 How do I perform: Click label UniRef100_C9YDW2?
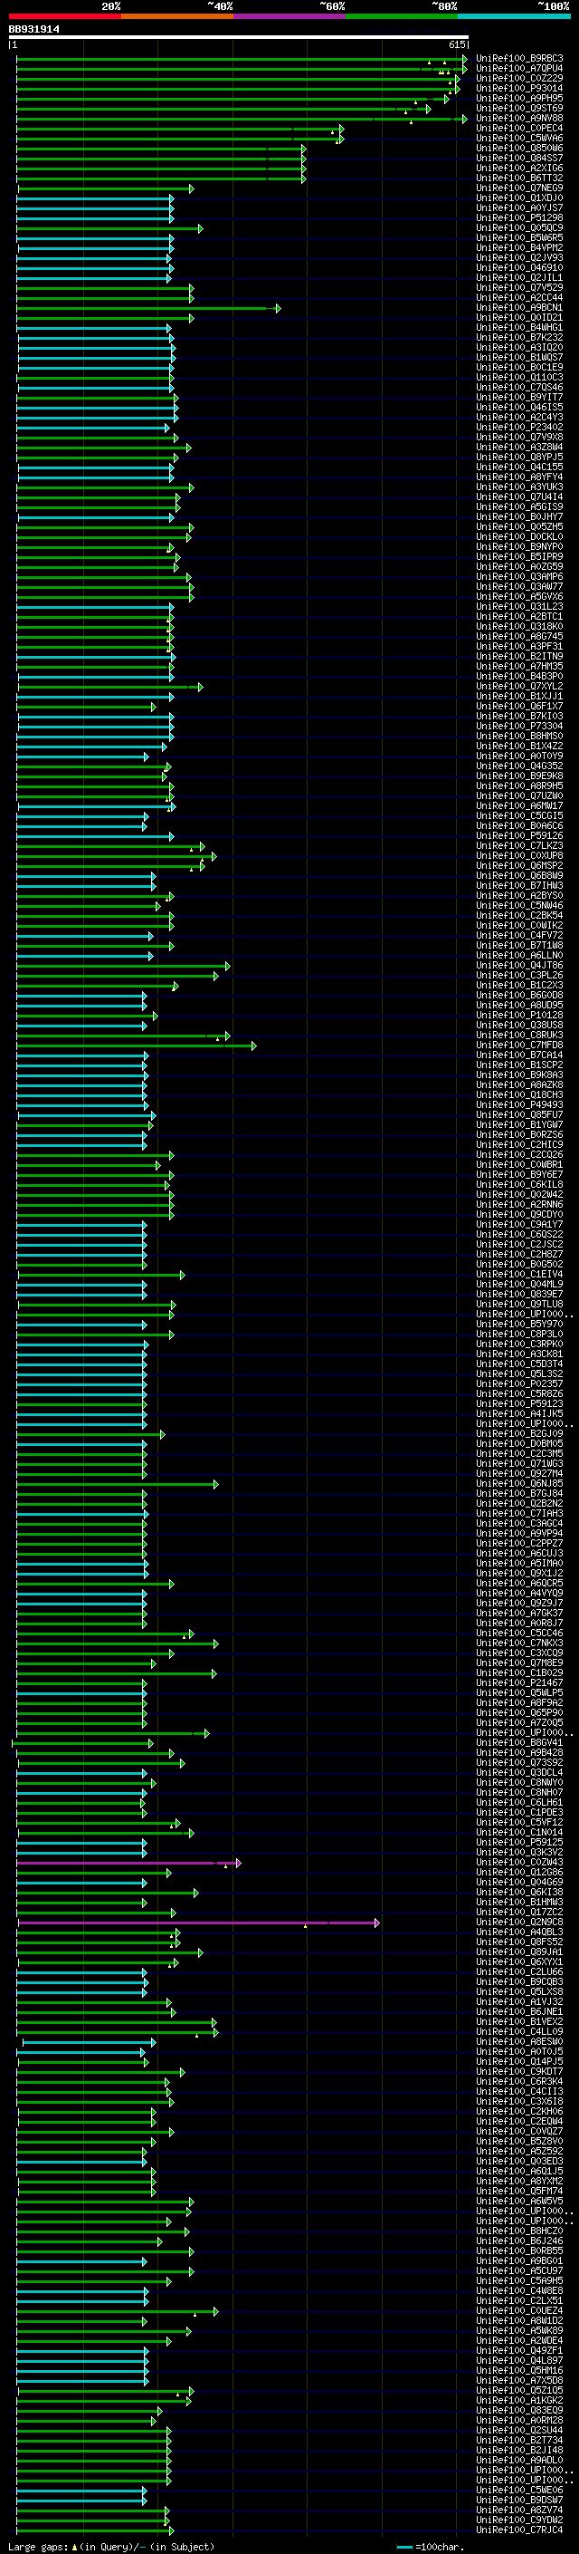(518, 2521)
